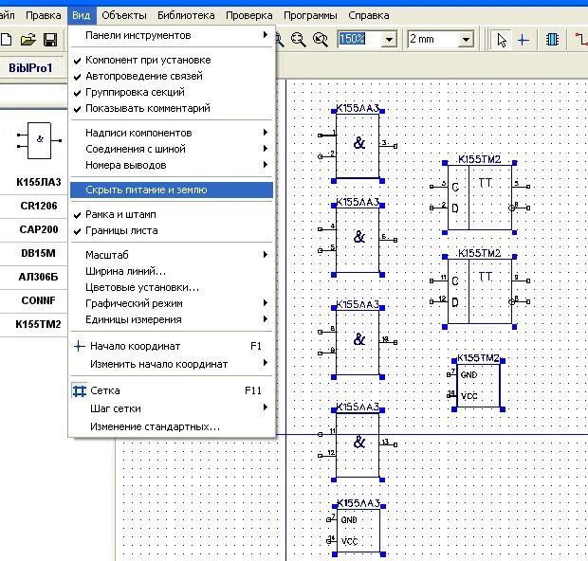Choose Скрыть питание и землю menu entry
The image size is (588, 561).
click(146, 190)
